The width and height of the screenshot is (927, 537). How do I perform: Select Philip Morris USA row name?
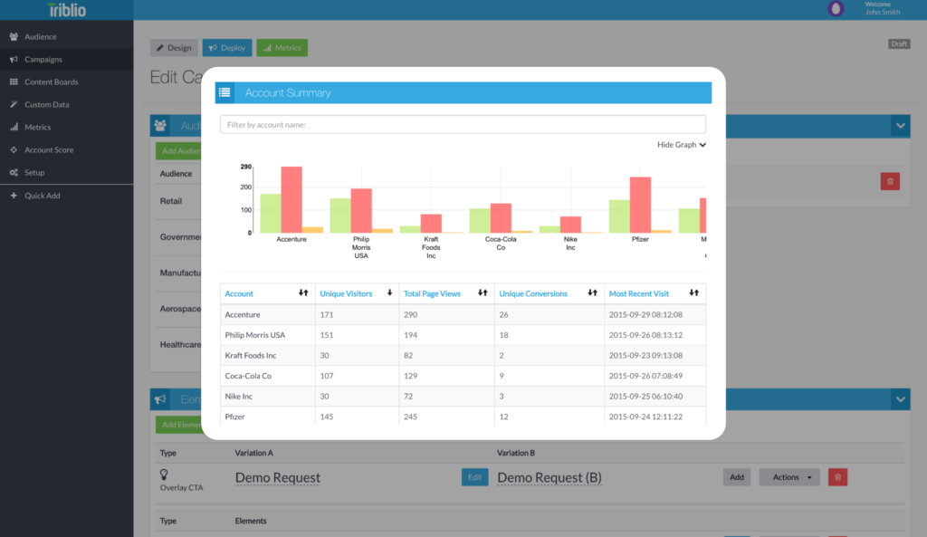click(254, 335)
